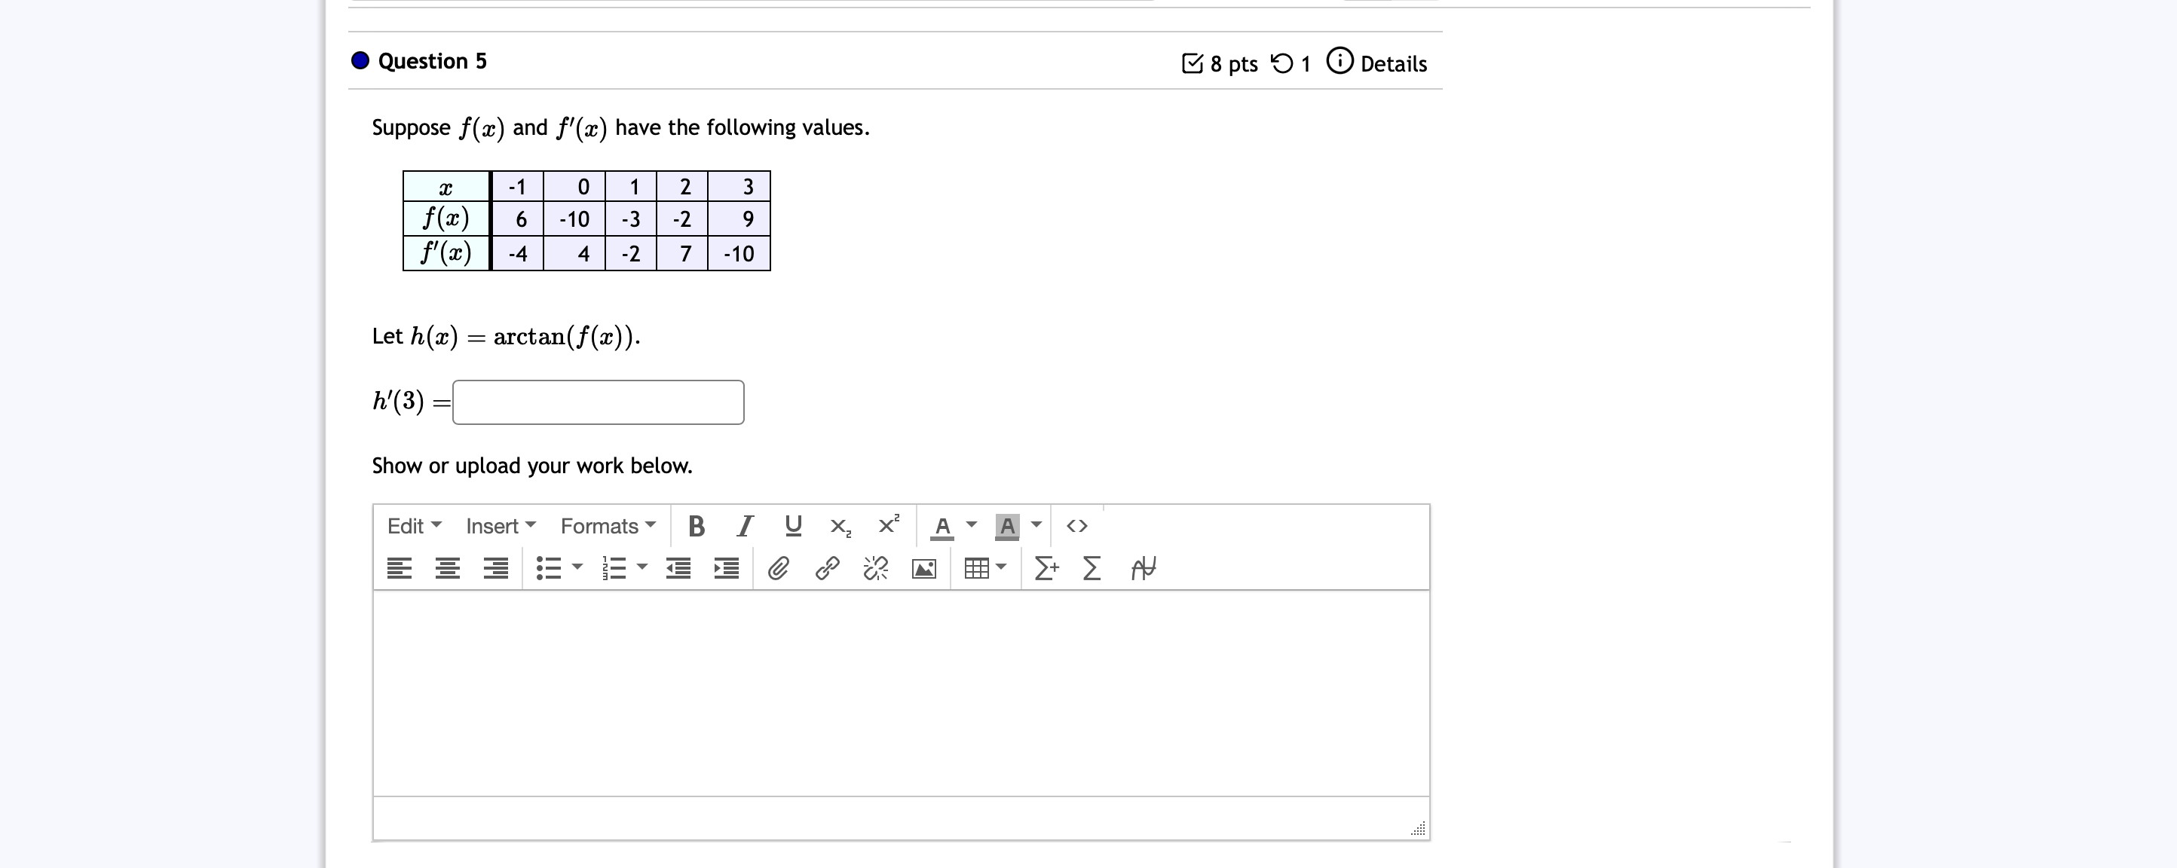Insert an image into the work area
The height and width of the screenshot is (868, 2177).
[923, 568]
